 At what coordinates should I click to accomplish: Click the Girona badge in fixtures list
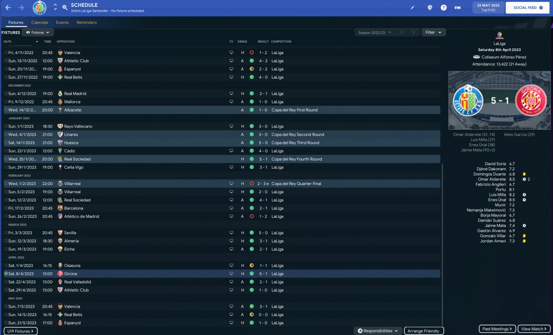pyautogui.click(x=60, y=274)
